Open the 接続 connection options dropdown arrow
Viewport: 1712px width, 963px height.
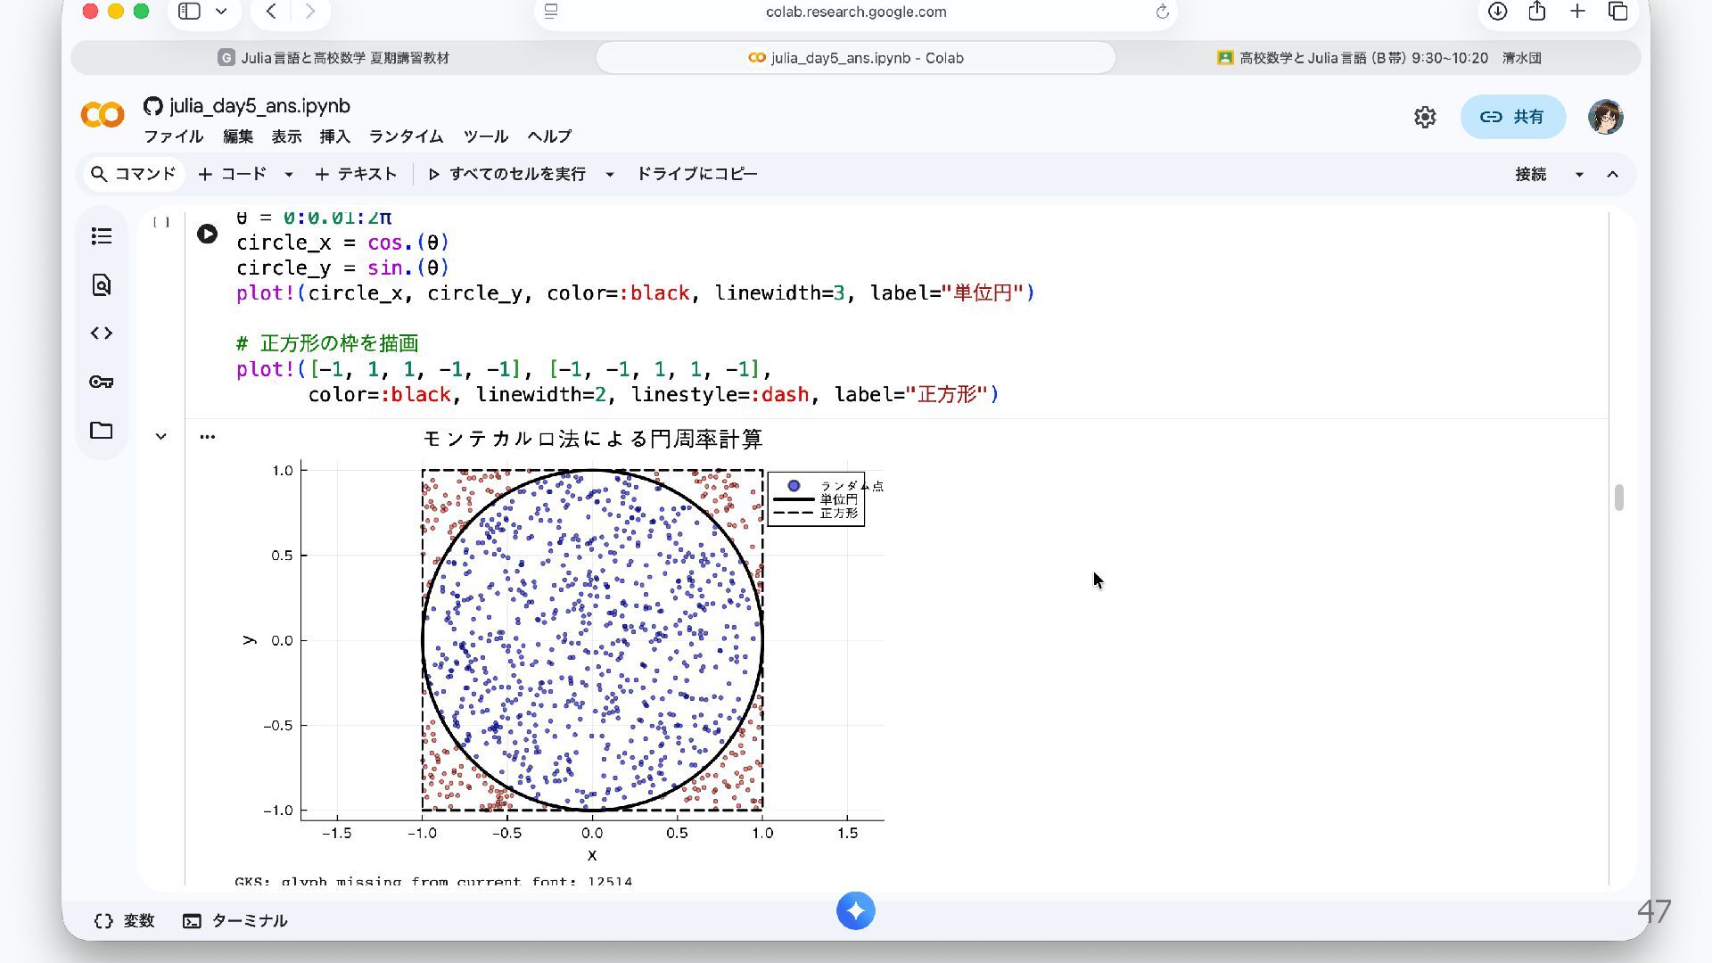point(1579,175)
